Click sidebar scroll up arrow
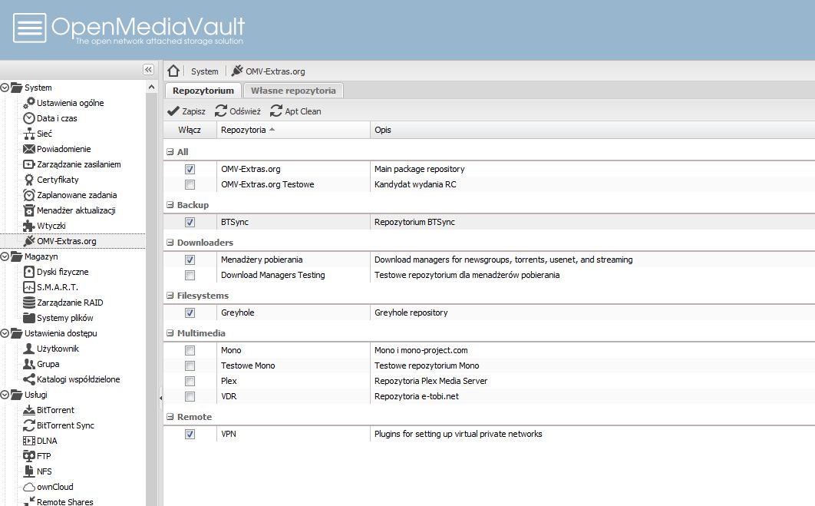This screenshot has height=506, width=815. click(151, 88)
